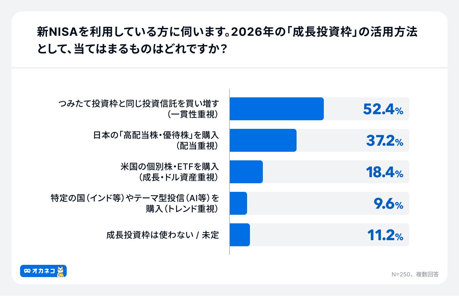This screenshot has width=459, height=296.
Task: Click the 成長投資枠は使わない / 未定 label
Action: tap(162, 235)
